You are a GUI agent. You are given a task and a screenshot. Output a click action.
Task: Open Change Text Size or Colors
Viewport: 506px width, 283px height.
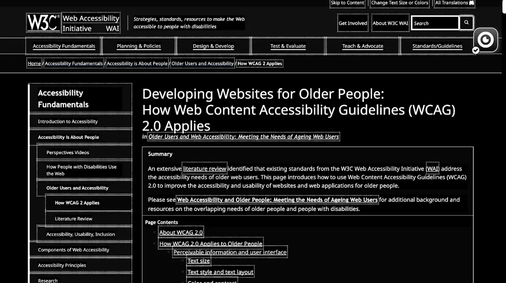pos(399,3)
